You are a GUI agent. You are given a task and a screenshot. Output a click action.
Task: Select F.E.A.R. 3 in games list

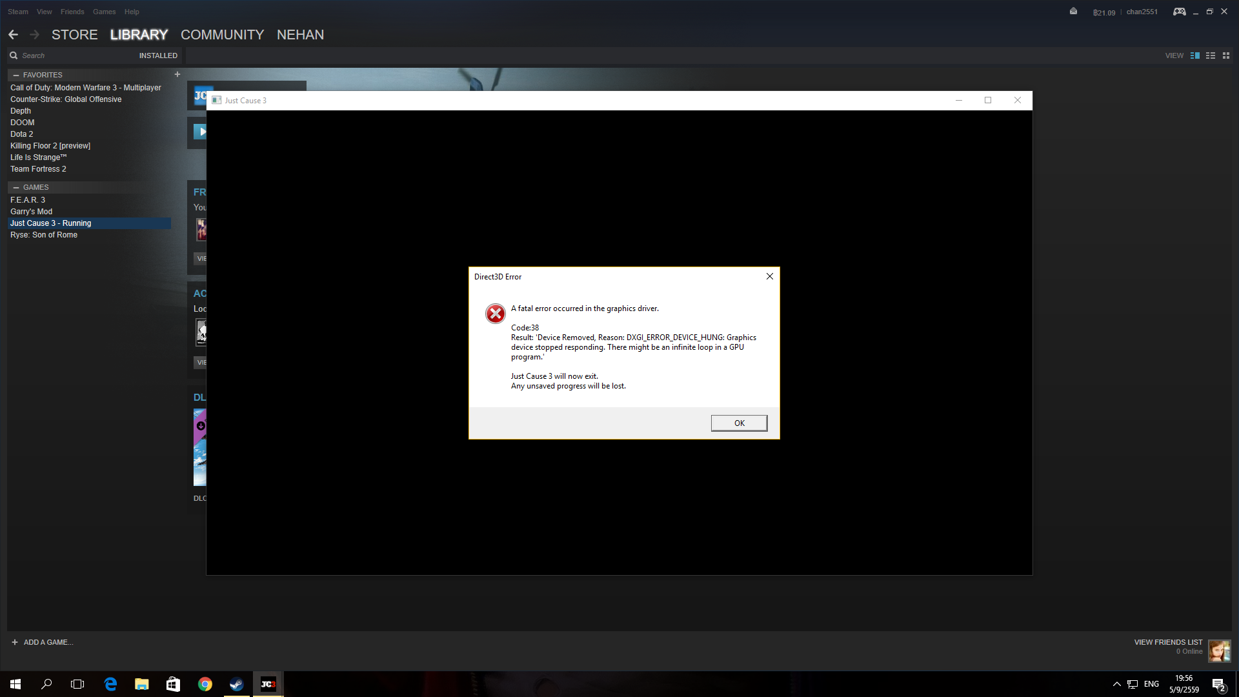pyautogui.click(x=28, y=200)
